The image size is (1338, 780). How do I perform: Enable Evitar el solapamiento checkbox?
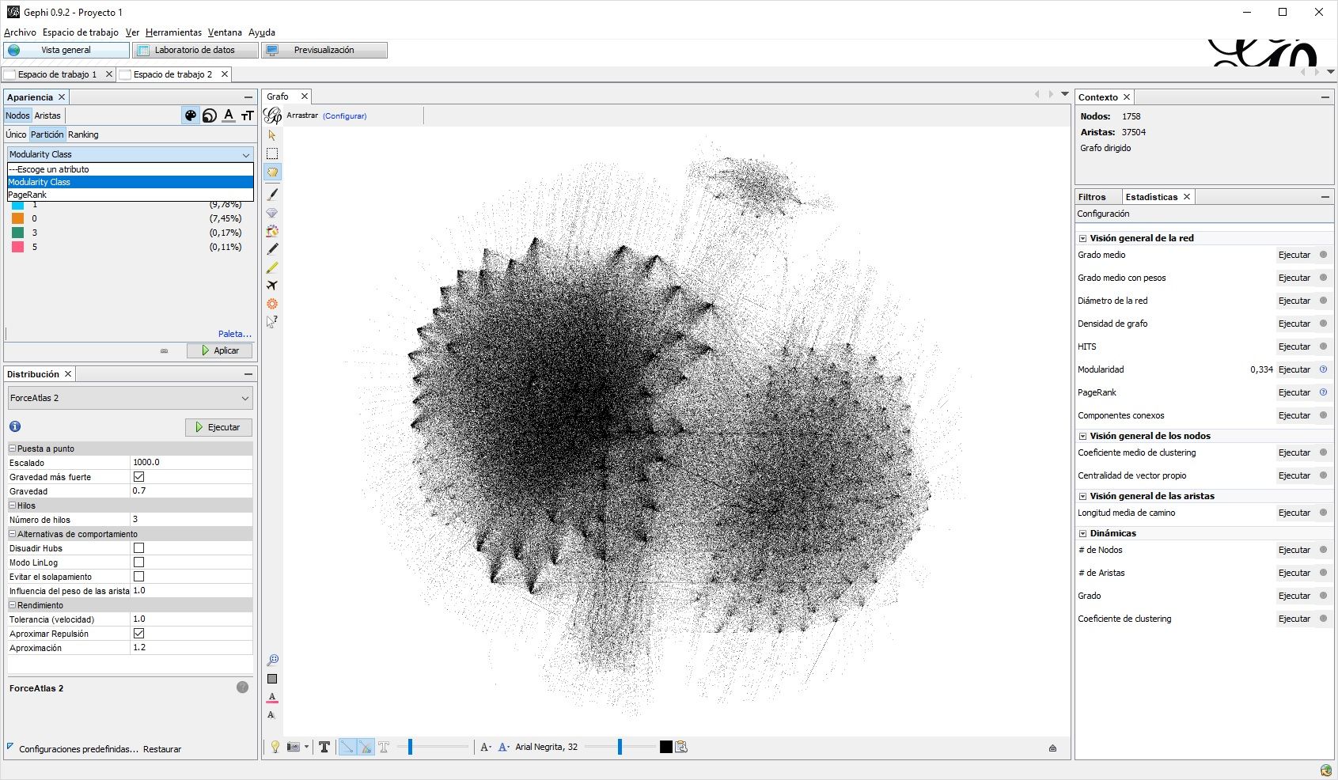pos(138,576)
